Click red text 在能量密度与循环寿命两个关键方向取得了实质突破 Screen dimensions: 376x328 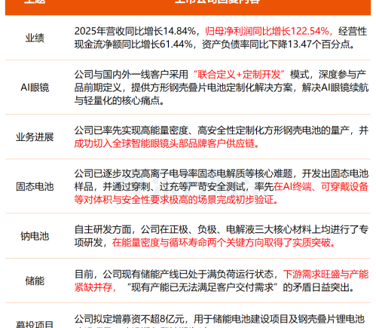click(222, 243)
